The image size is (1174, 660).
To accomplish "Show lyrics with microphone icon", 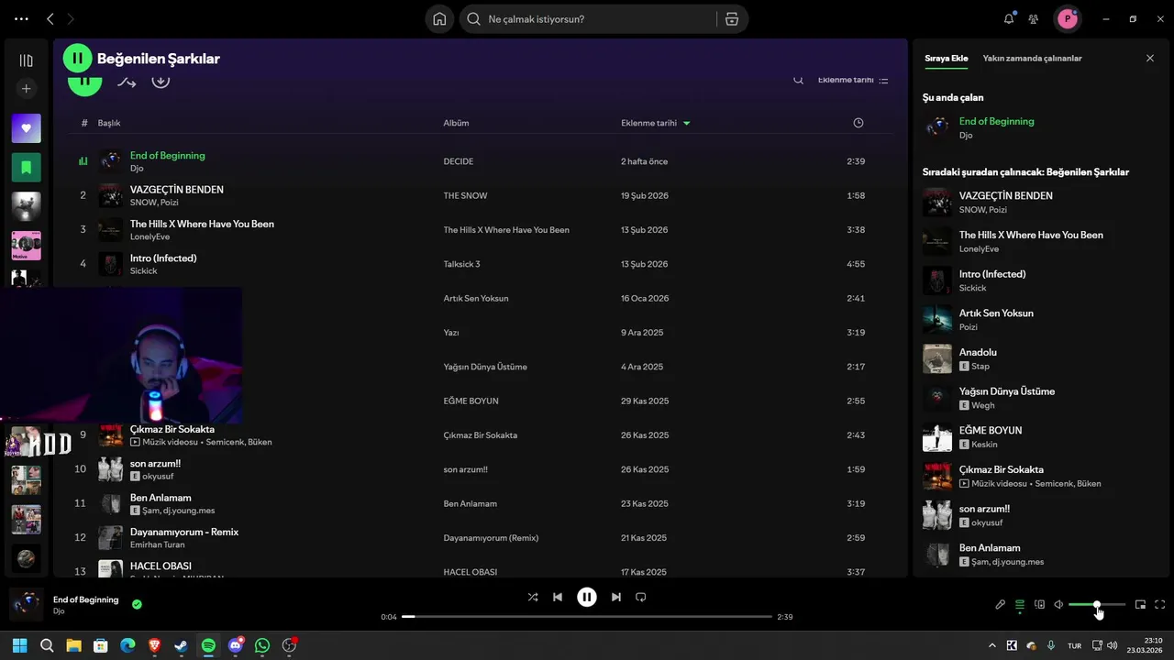I will click(x=1001, y=605).
